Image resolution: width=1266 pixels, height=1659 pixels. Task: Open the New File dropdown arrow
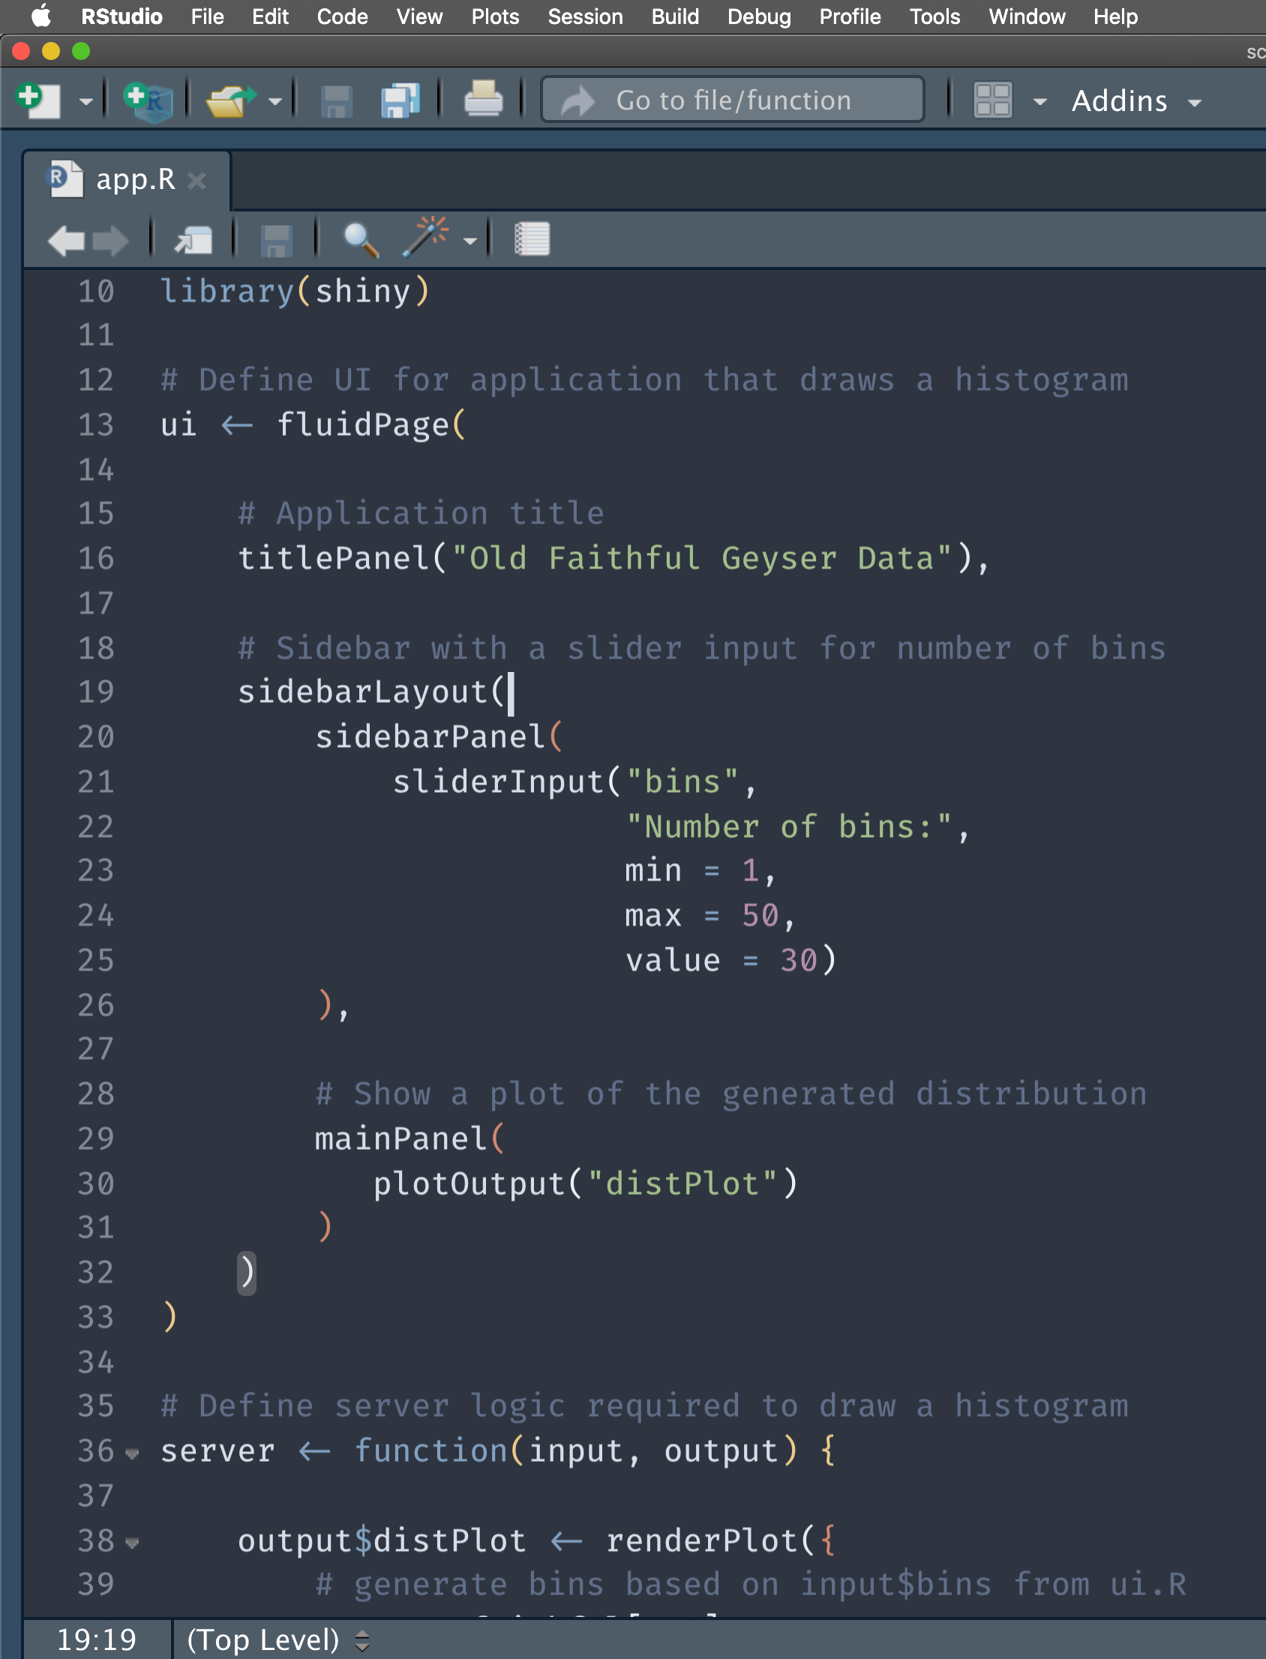(86, 102)
